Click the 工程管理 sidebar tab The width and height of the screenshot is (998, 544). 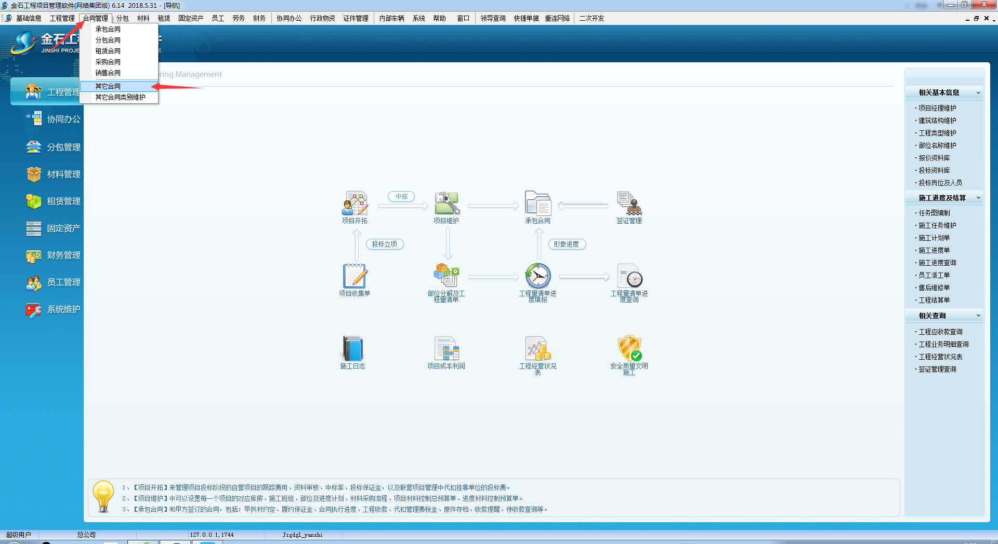47,92
